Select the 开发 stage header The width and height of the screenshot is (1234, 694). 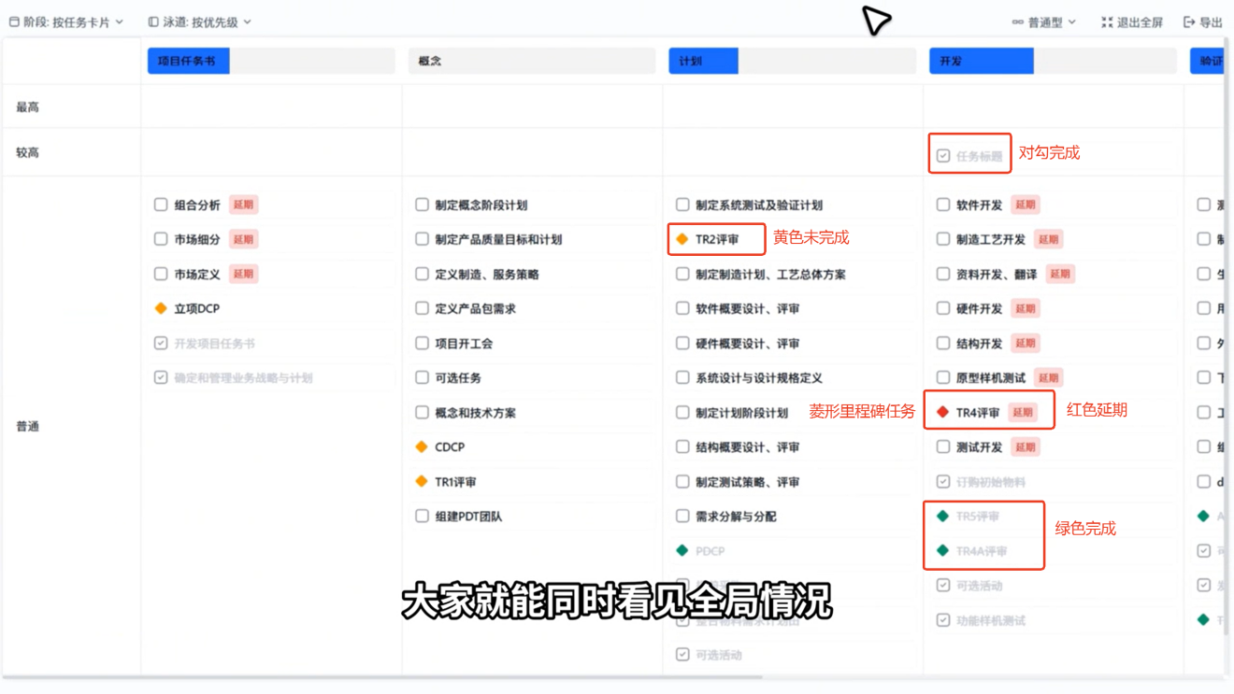[x=1053, y=61]
